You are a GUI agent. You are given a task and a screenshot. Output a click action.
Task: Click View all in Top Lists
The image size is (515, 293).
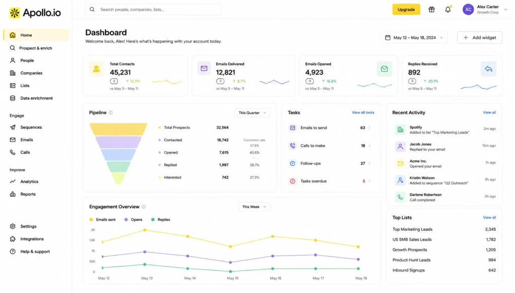point(489,218)
